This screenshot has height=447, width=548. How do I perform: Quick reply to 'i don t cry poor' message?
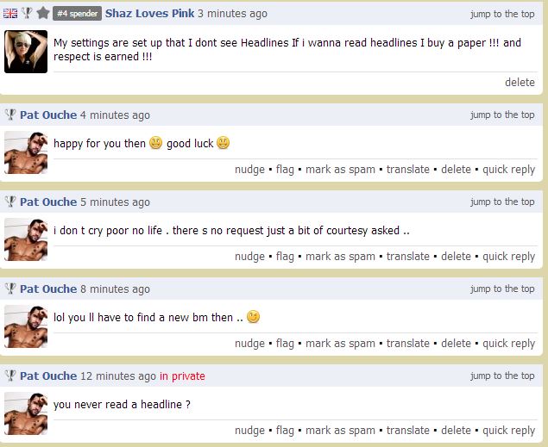pos(508,257)
